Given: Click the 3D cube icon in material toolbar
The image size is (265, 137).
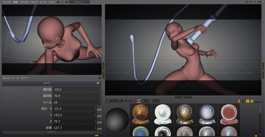Looking at the screenshot, I should point(122,101).
